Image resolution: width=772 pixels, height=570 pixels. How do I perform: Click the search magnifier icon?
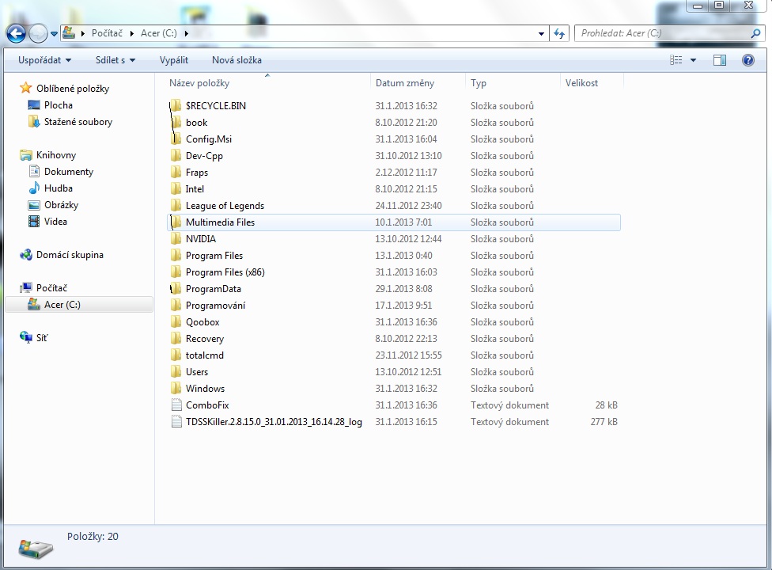755,33
